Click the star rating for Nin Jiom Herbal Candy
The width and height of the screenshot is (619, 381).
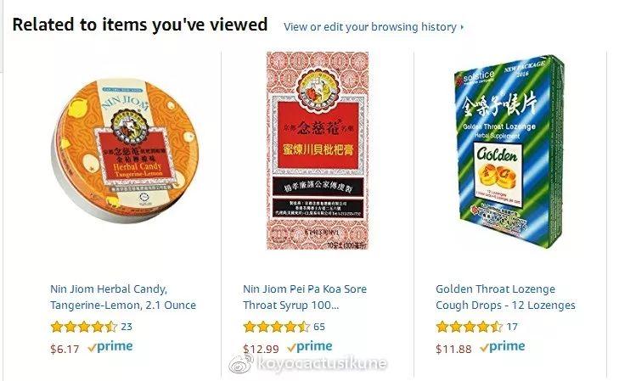click(x=84, y=327)
